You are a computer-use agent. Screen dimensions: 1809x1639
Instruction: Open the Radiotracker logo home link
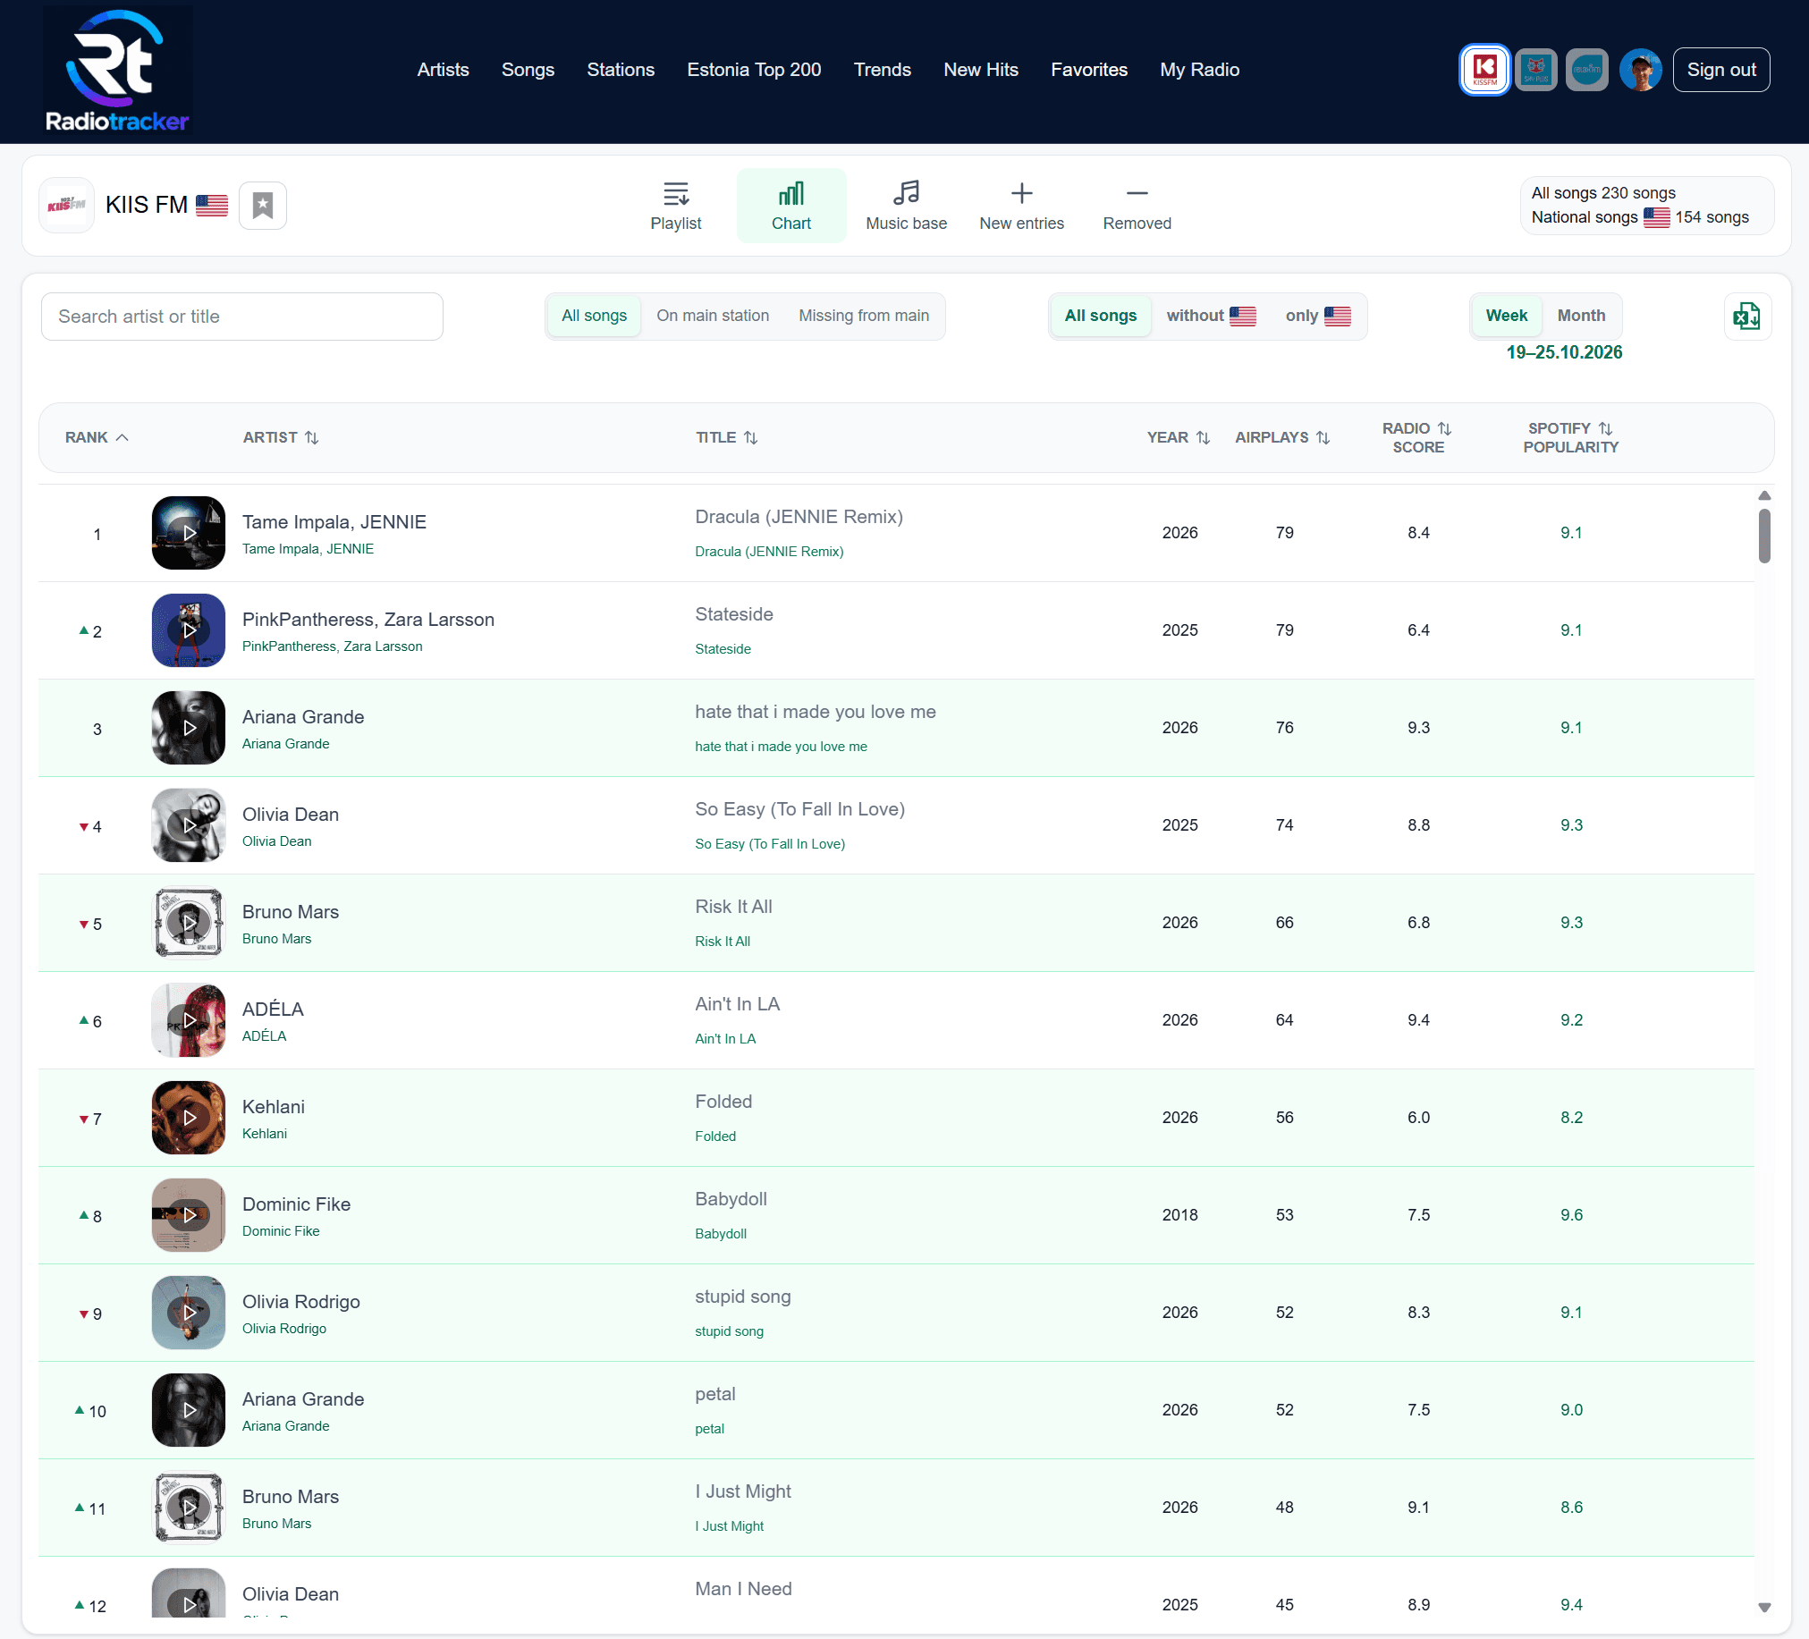117,71
